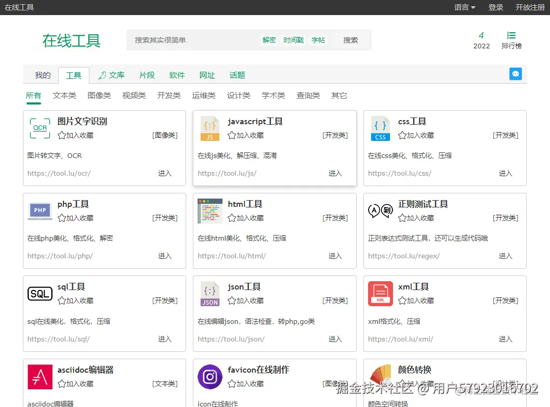
Task: Open the CSS file icon for css工具
Action: [380, 128]
